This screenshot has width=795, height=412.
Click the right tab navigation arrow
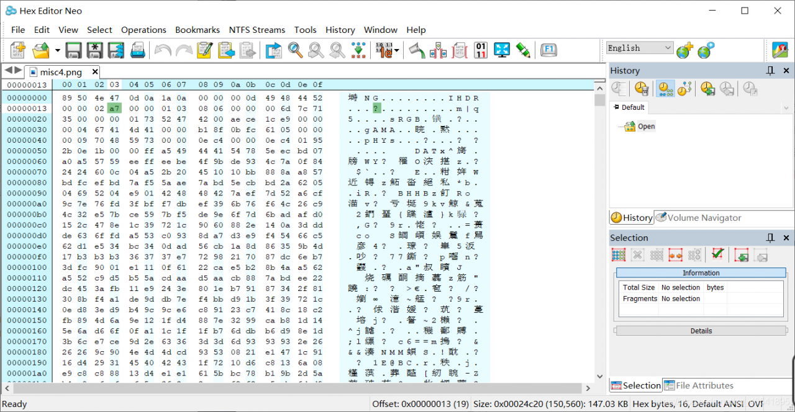pos(18,71)
